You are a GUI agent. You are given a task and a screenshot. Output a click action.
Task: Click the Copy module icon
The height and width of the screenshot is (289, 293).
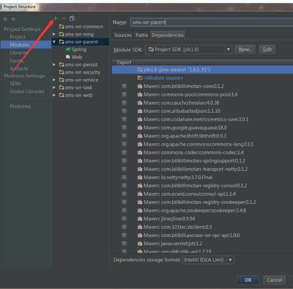(72, 19)
